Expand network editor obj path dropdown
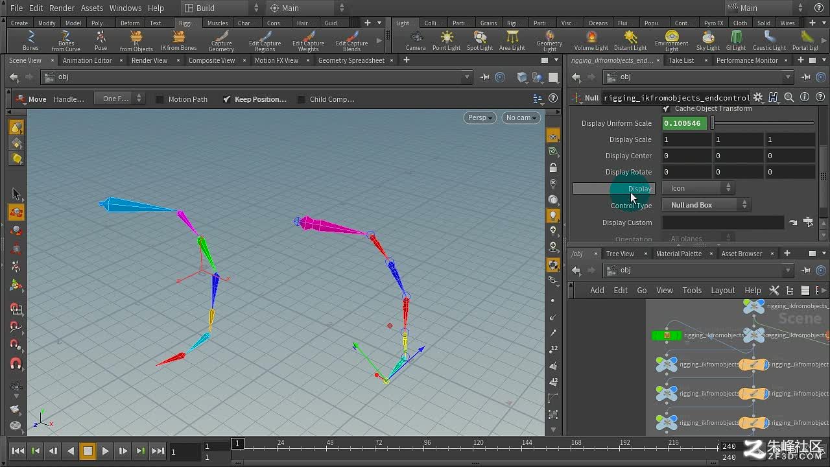The image size is (830, 467). coord(788,270)
